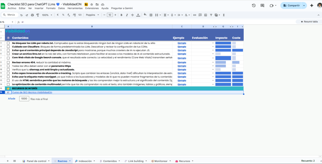Open the 100% zoom level dropdown
This screenshot has width=322, height=164.
click(47, 15)
